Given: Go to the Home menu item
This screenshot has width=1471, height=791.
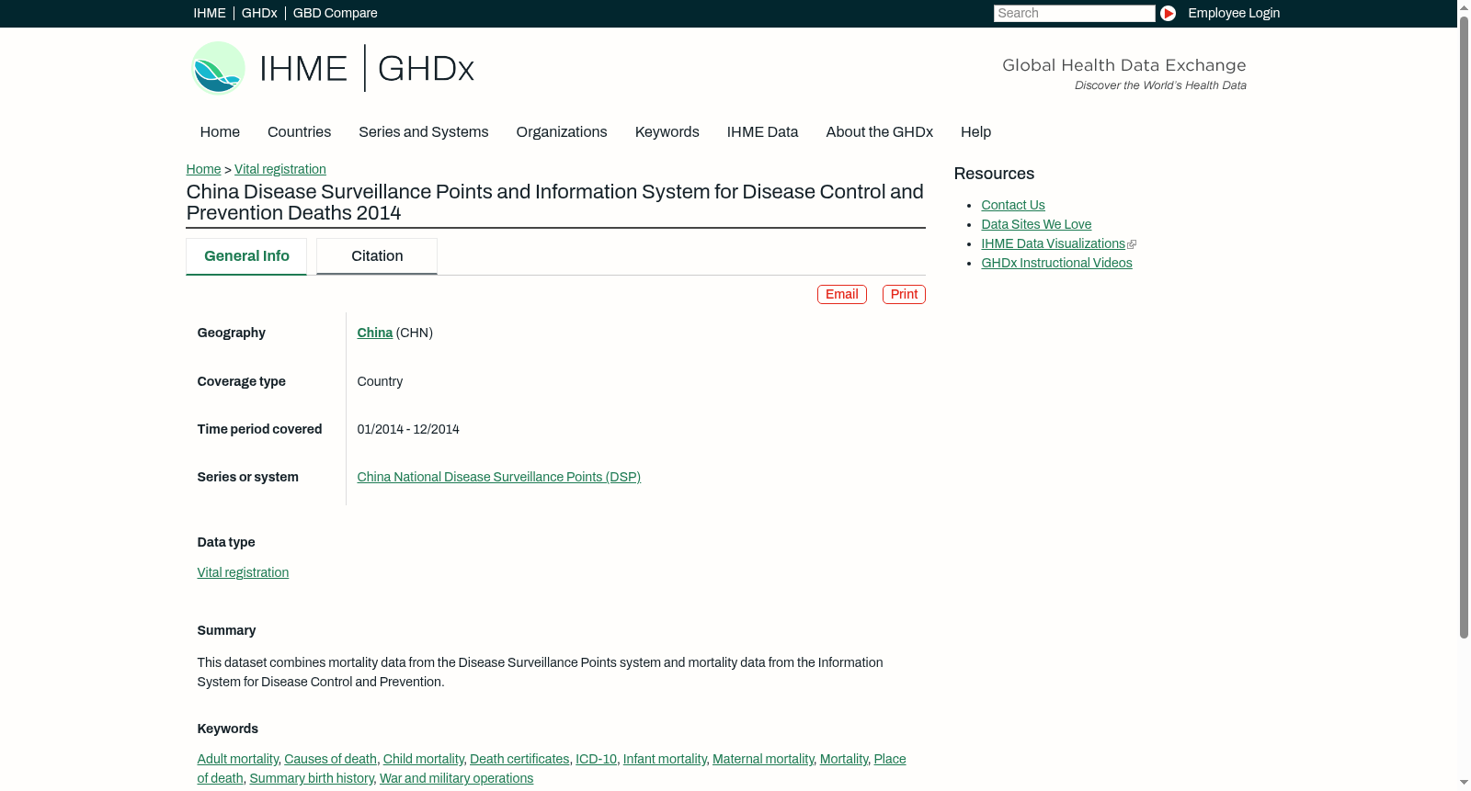Looking at the screenshot, I should (220, 132).
